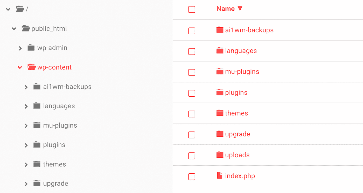Click the red wp-content folder icon
Image resolution: width=363 pixels, height=193 pixels.
tap(31, 67)
